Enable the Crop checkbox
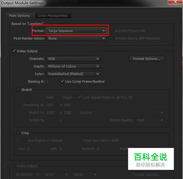183x179 pixels. click(18, 133)
